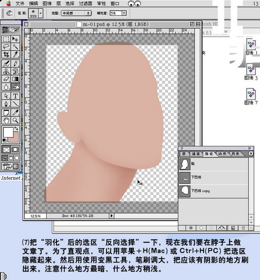Open the 过滤器 menu
This screenshot has height=280, width=260.
[x=86, y=4]
